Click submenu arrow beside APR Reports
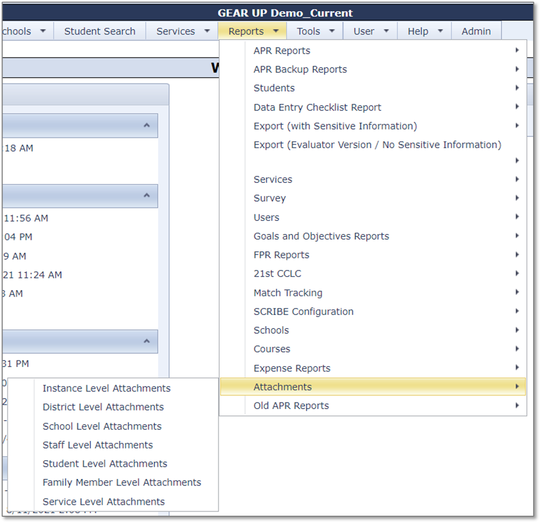The height and width of the screenshot is (523, 541). point(517,50)
